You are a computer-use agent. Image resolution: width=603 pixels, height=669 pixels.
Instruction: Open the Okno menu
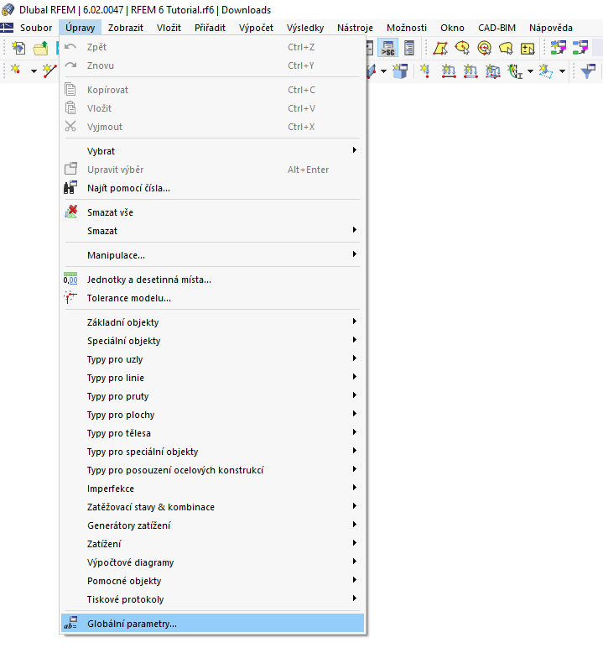(x=452, y=28)
